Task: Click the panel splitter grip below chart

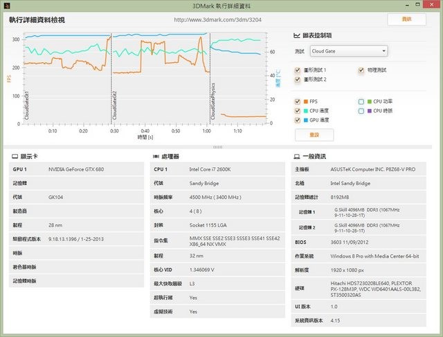Action: [217, 147]
